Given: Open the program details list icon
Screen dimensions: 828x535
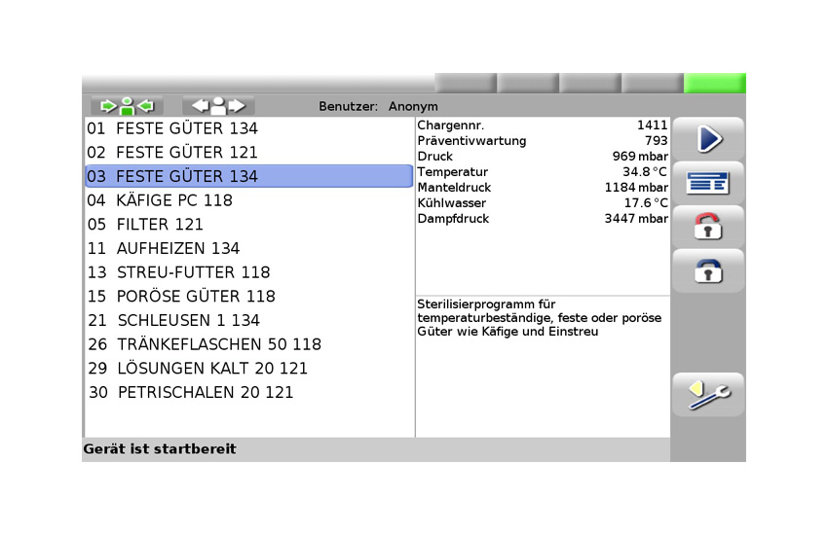Looking at the screenshot, I should click(707, 183).
